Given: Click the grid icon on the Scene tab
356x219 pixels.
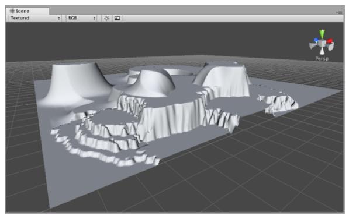Looking at the screenshot, I should (x=12, y=11).
